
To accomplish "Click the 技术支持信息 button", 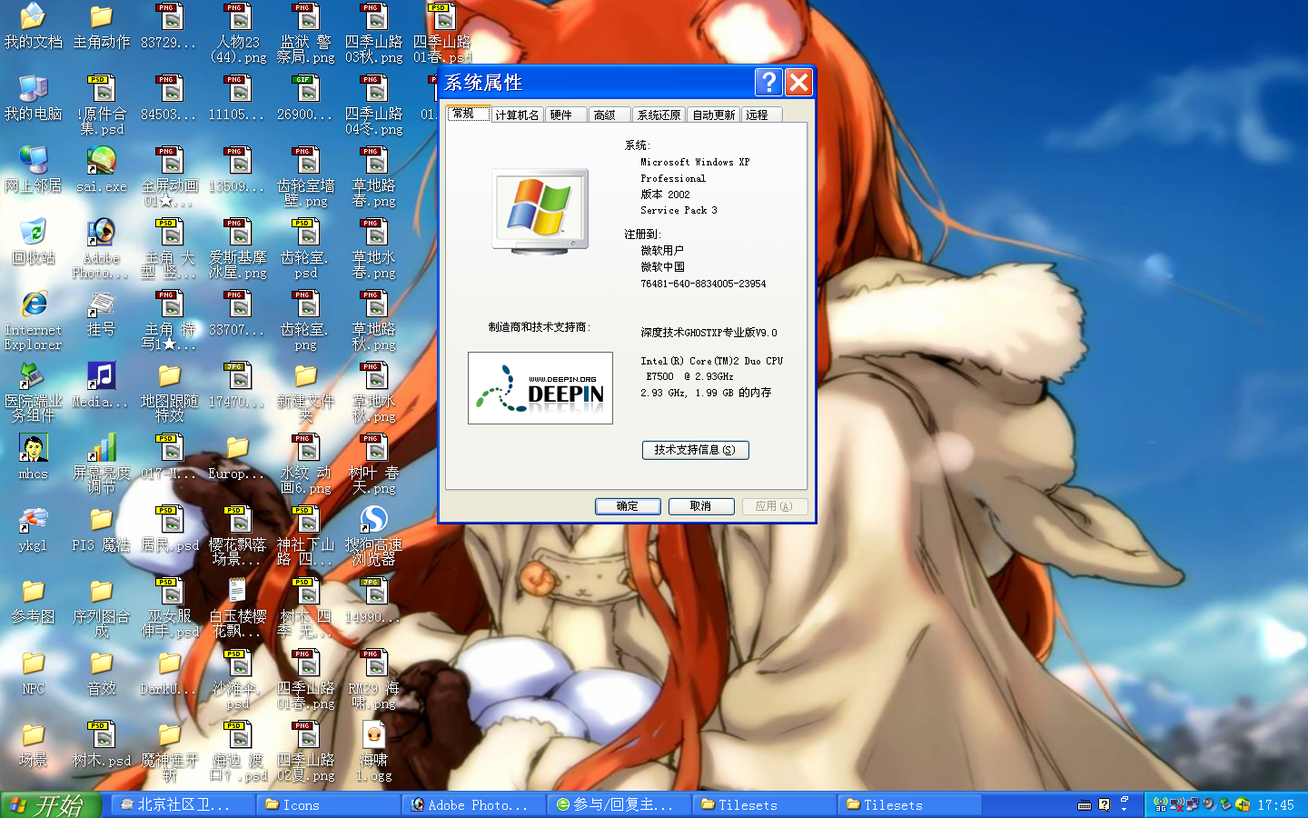I will coord(696,450).
